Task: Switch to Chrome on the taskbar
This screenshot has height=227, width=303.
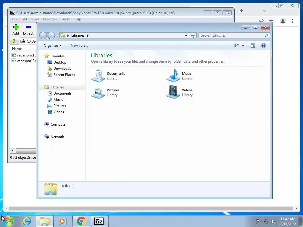Action: [x=81, y=221]
